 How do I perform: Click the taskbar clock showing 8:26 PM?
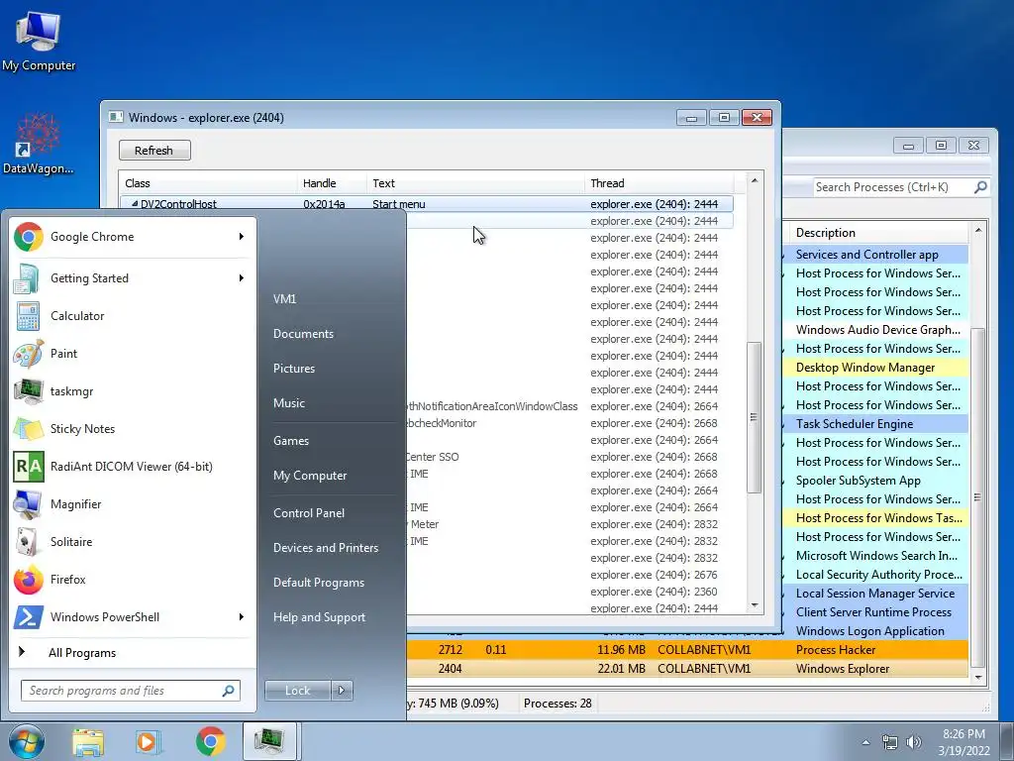click(x=963, y=742)
